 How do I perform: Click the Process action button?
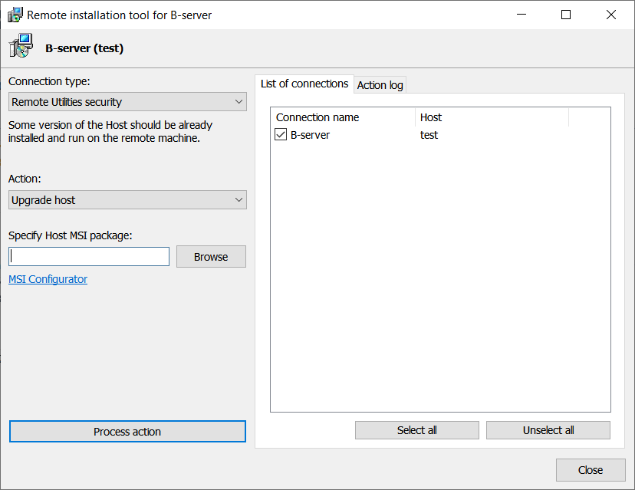(127, 432)
